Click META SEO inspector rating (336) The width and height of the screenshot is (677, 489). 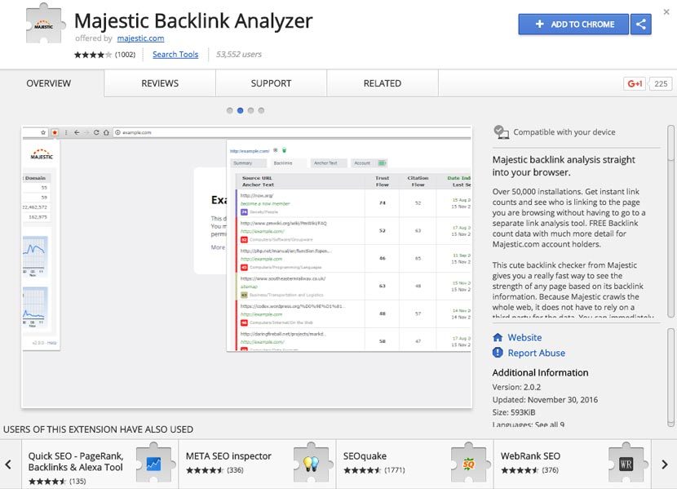215,470
